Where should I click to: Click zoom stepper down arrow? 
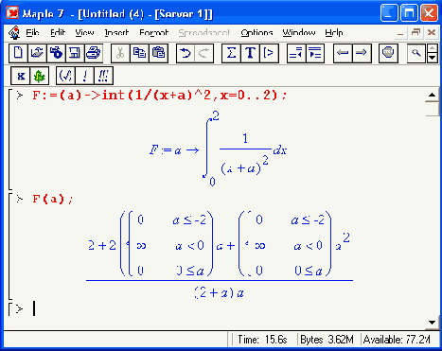click(433, 58)
